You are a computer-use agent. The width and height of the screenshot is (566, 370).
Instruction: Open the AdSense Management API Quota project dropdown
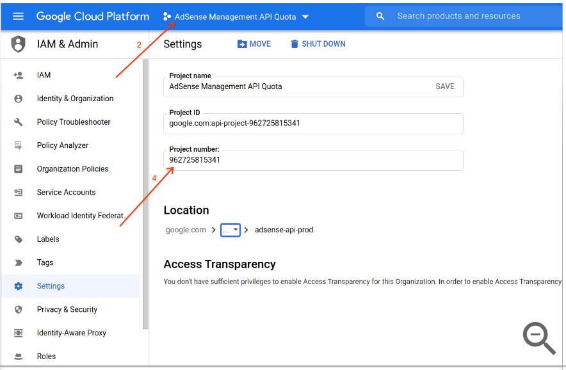click(236, 17)
